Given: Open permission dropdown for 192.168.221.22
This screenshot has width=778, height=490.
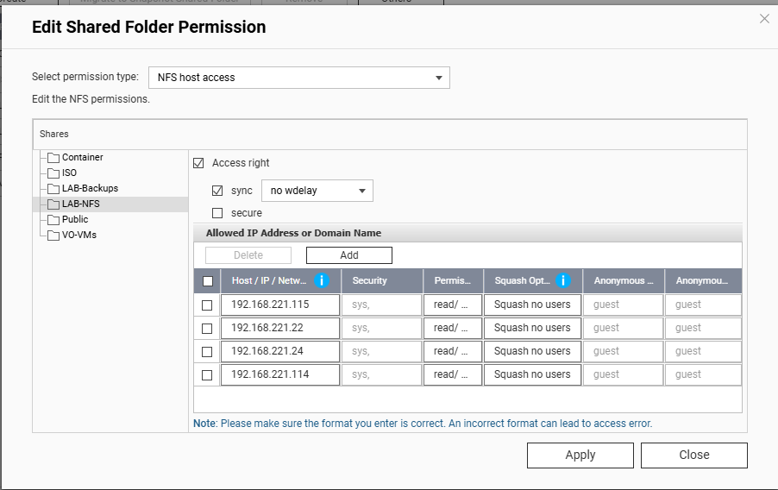Looking at the screenshot, I should (452, 328).
